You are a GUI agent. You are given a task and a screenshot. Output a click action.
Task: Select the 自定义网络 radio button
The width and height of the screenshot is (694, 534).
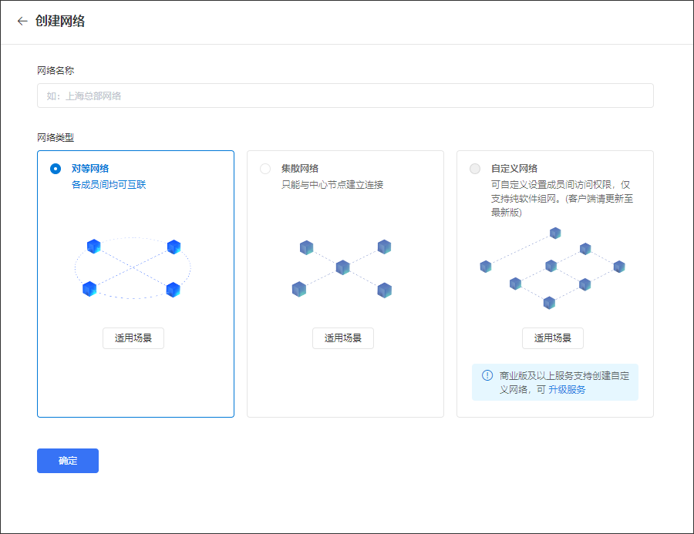tap(475, 169)
